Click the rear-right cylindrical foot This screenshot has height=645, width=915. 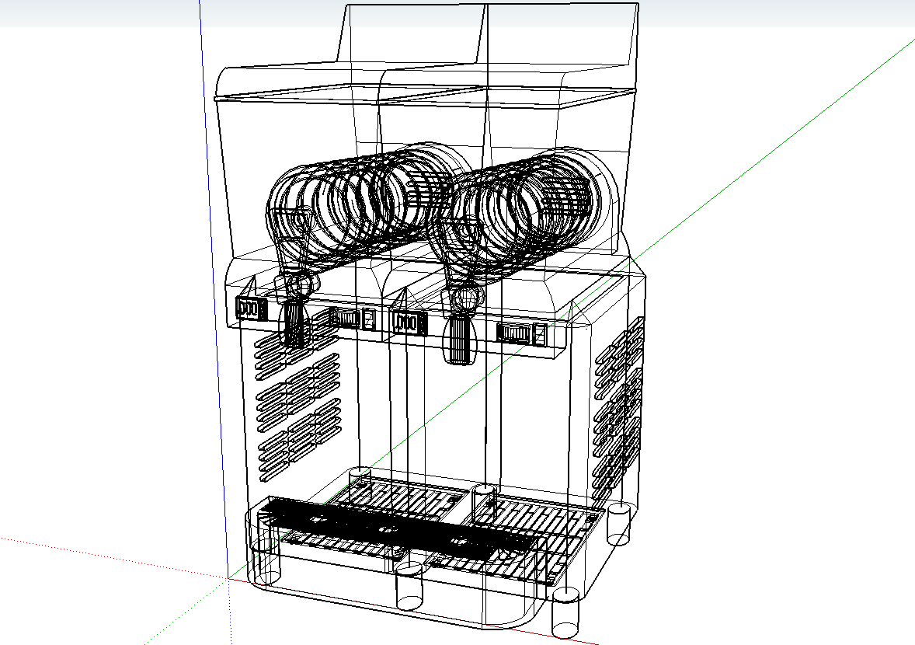tap(619, 521)
